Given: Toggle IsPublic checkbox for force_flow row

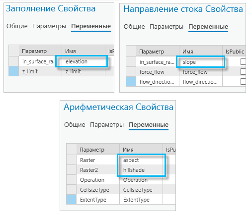Looking at the screenshot, I should point(243,72).
